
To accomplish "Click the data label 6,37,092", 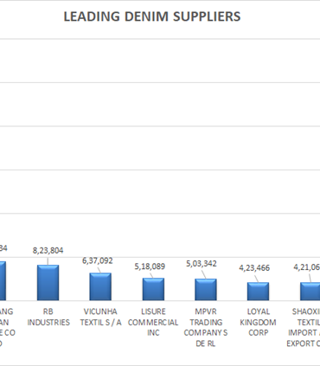I will (98, 260).
